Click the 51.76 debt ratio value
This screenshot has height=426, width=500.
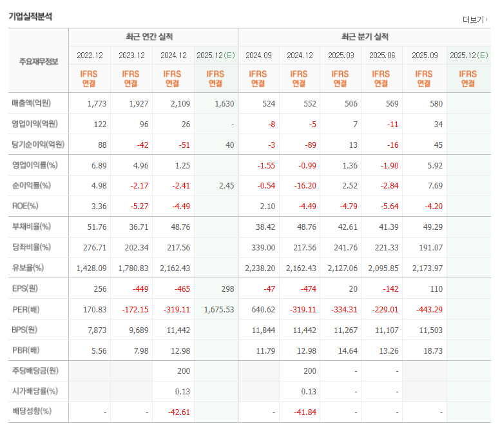click(x=97, y=227)
